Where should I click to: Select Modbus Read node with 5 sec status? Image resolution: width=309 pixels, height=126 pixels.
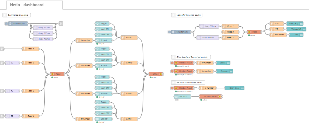tap(184, 63)
